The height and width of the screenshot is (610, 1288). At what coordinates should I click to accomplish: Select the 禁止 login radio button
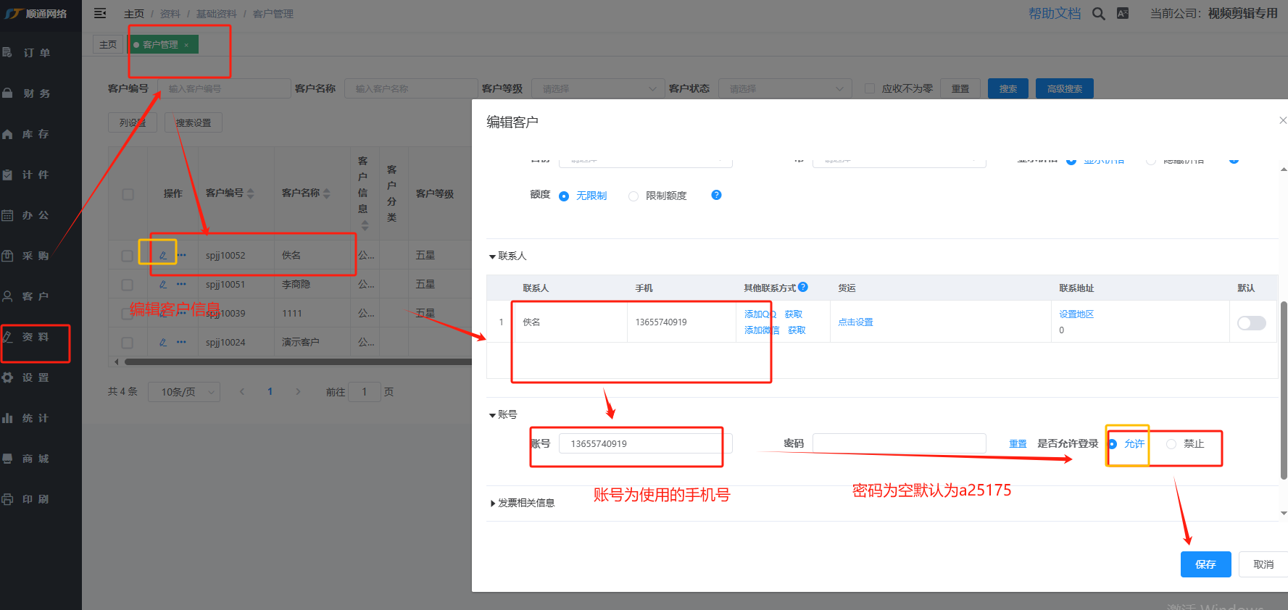point(1171,444)
